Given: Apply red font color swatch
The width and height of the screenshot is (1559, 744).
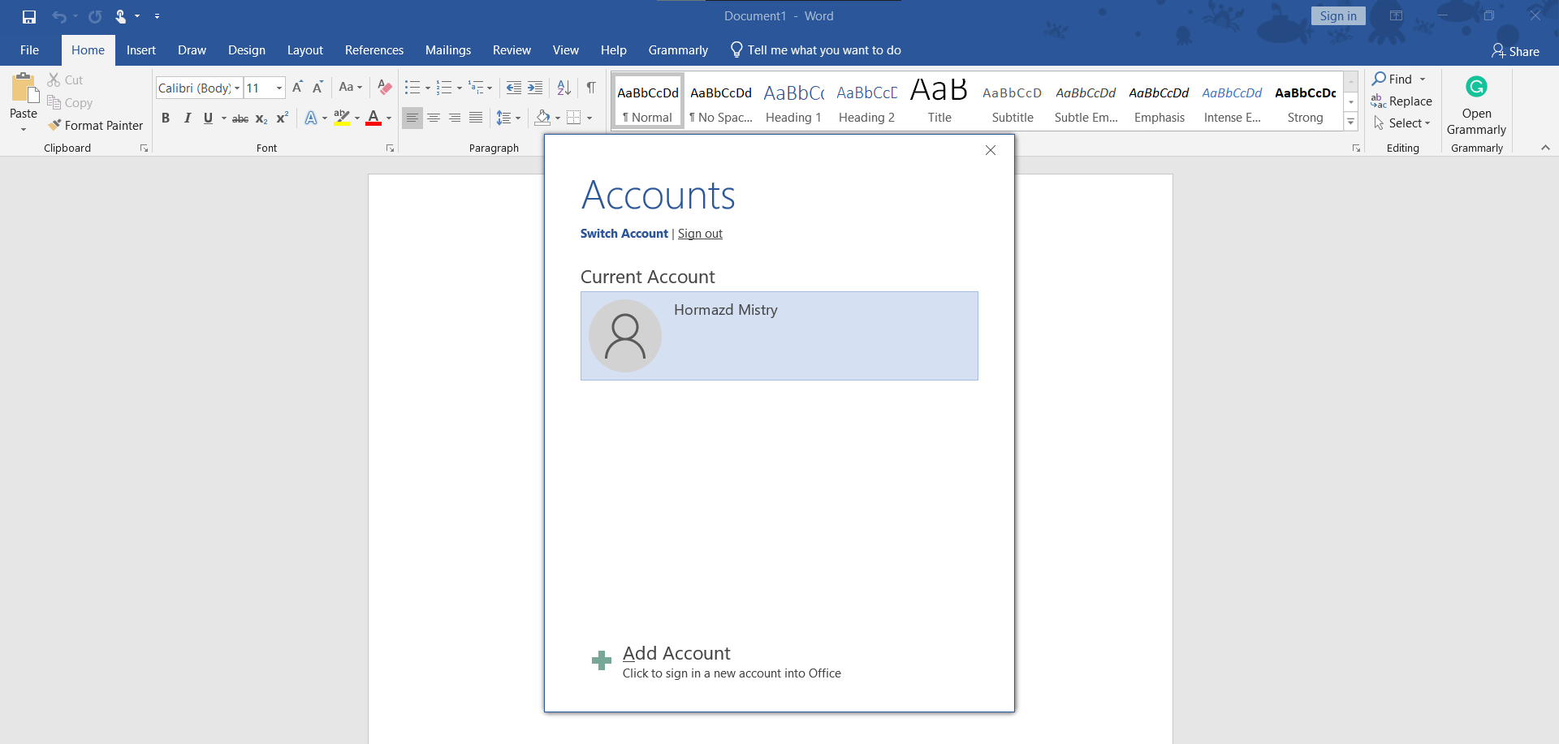Looking at the screenshot, I should [x=374, y=118].
